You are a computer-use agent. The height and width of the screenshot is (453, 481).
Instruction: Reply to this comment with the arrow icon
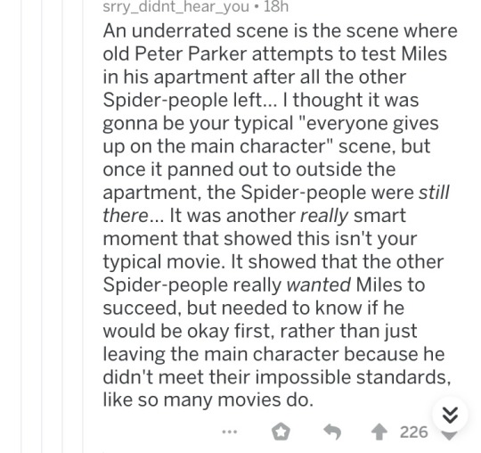coord(332,432)
